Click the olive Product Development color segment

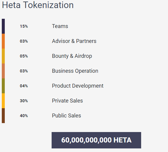click(x=3, y=86)
